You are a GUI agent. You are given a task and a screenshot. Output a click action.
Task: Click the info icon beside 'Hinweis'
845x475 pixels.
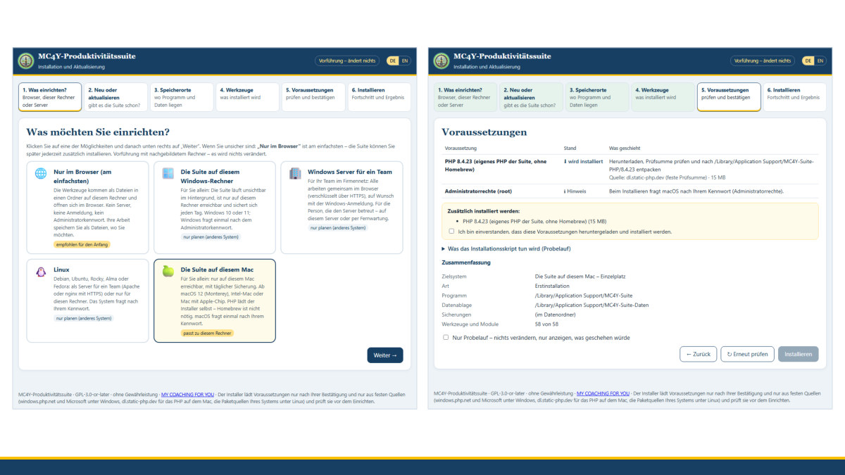coord(565,191)
